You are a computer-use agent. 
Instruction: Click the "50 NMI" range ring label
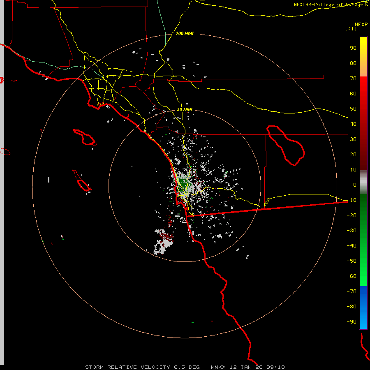[x=185, y=109]
